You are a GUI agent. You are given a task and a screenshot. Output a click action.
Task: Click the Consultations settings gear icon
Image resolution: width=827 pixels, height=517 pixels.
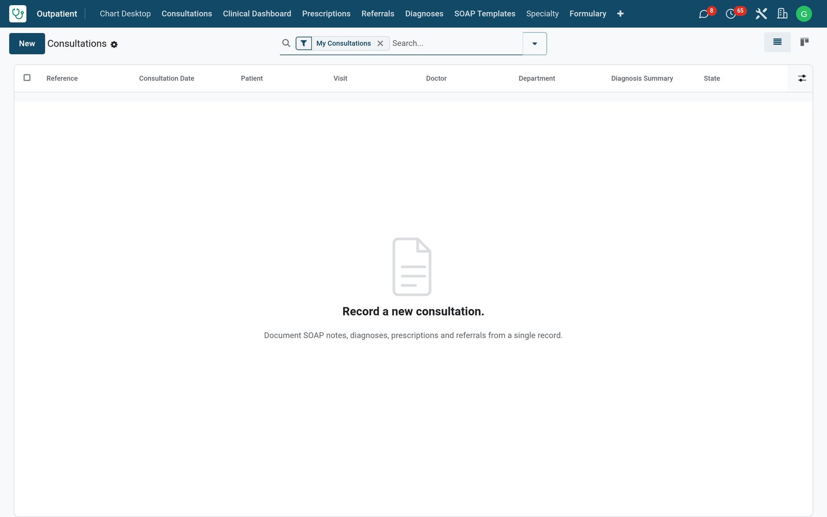pyautogui.click(x=114, y=44)
